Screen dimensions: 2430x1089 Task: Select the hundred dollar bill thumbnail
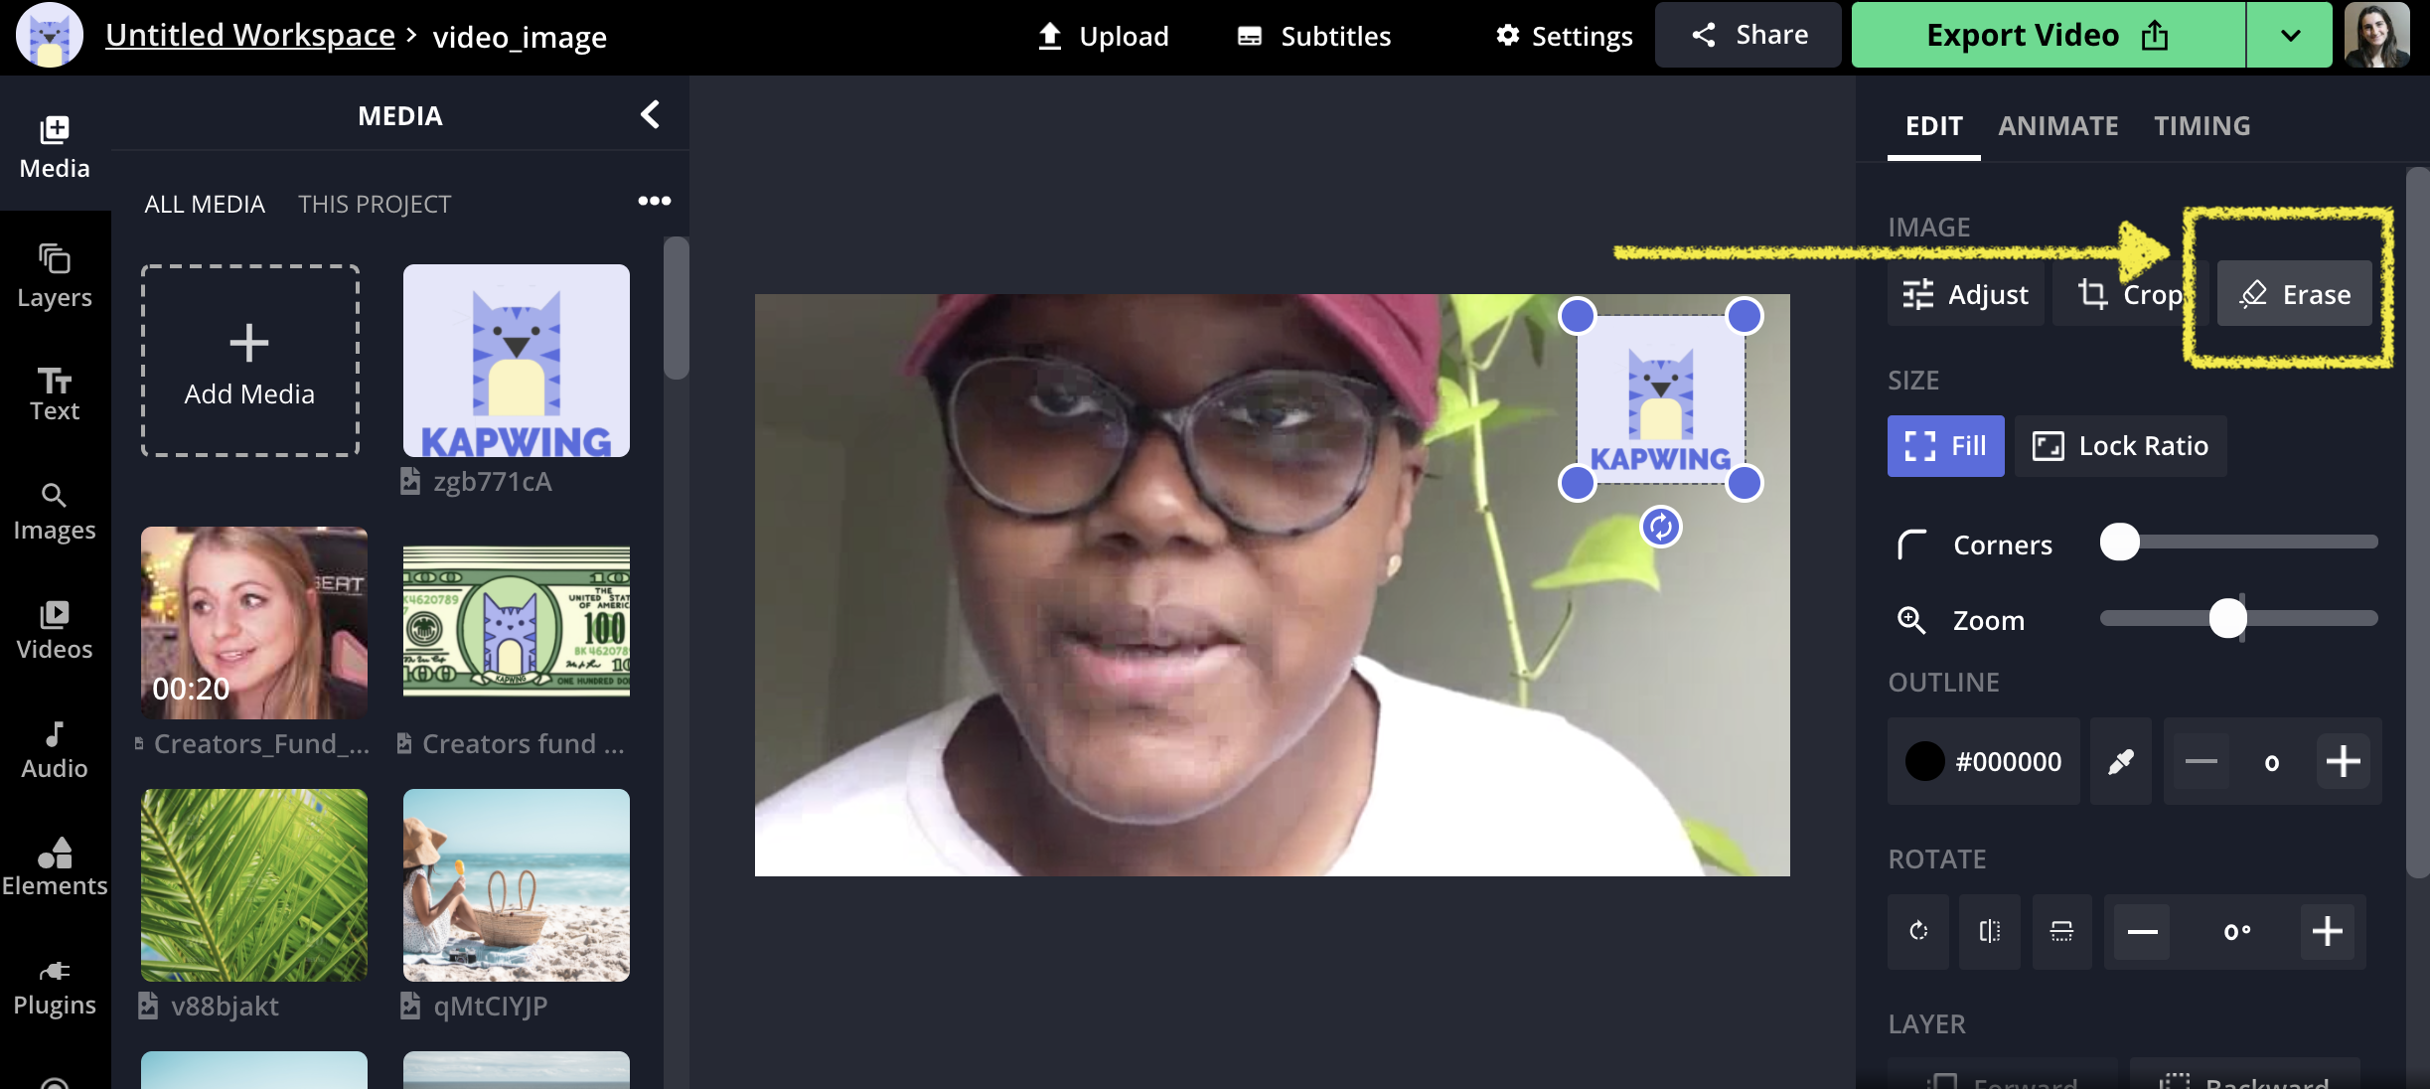tap(517, 621)
